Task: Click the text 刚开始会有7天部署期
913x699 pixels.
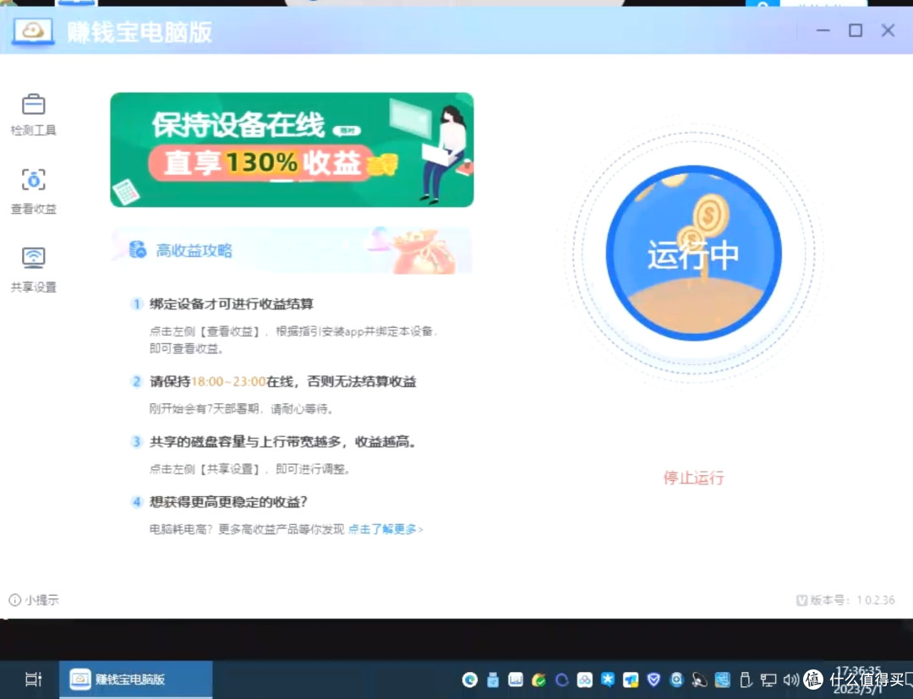Action: point(241,408)
